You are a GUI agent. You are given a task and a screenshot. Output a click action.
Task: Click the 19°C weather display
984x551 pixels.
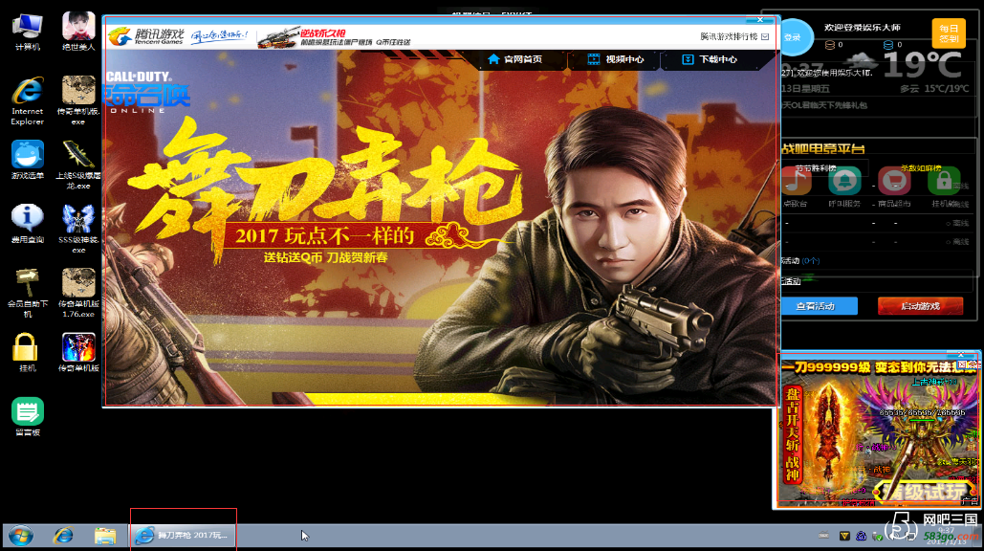tap(923, 65)
